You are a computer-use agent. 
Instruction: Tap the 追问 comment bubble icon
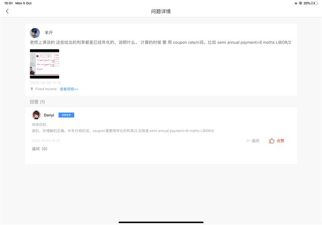(x=248, y=141)
